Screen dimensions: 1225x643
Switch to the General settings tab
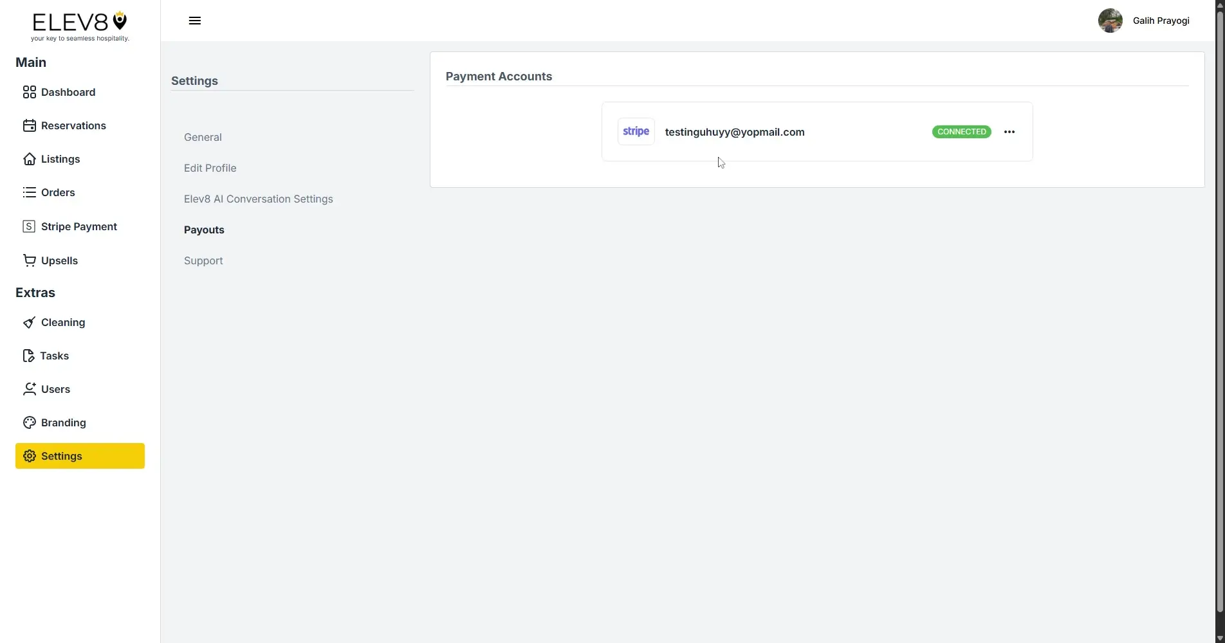tap(202, 137)
